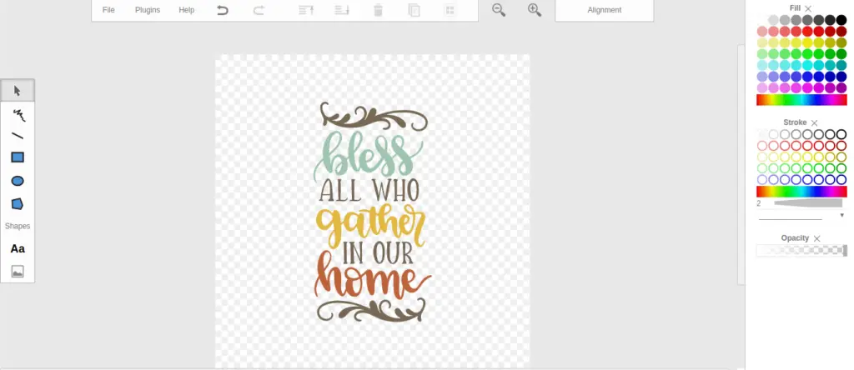854x370 pixels.
Task: Open the File menu
Action: coord(108,10)
